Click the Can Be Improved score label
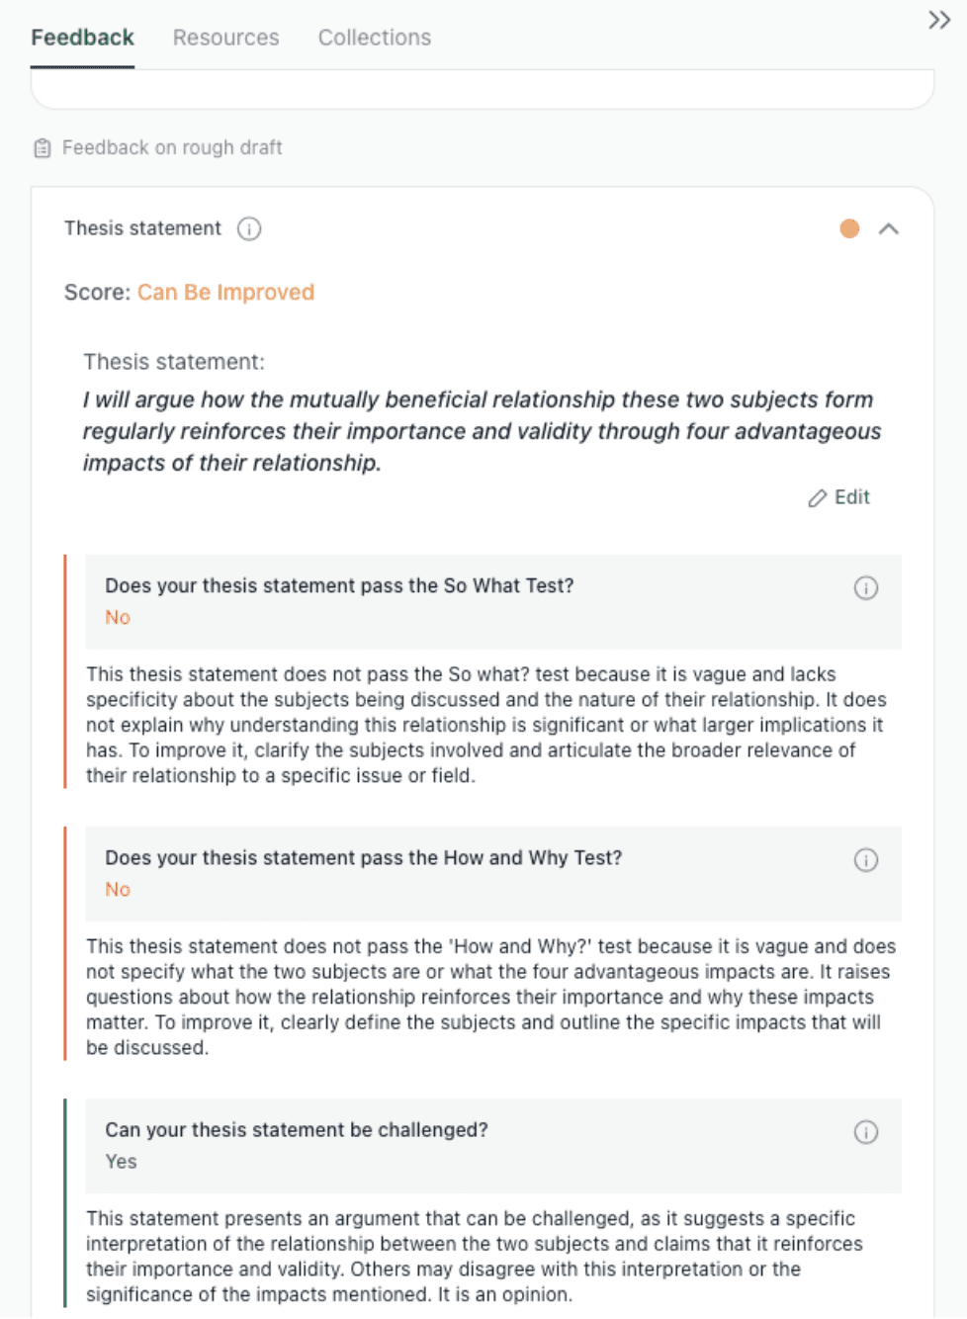The image size is (967, 1319). (x=225, y=293)
